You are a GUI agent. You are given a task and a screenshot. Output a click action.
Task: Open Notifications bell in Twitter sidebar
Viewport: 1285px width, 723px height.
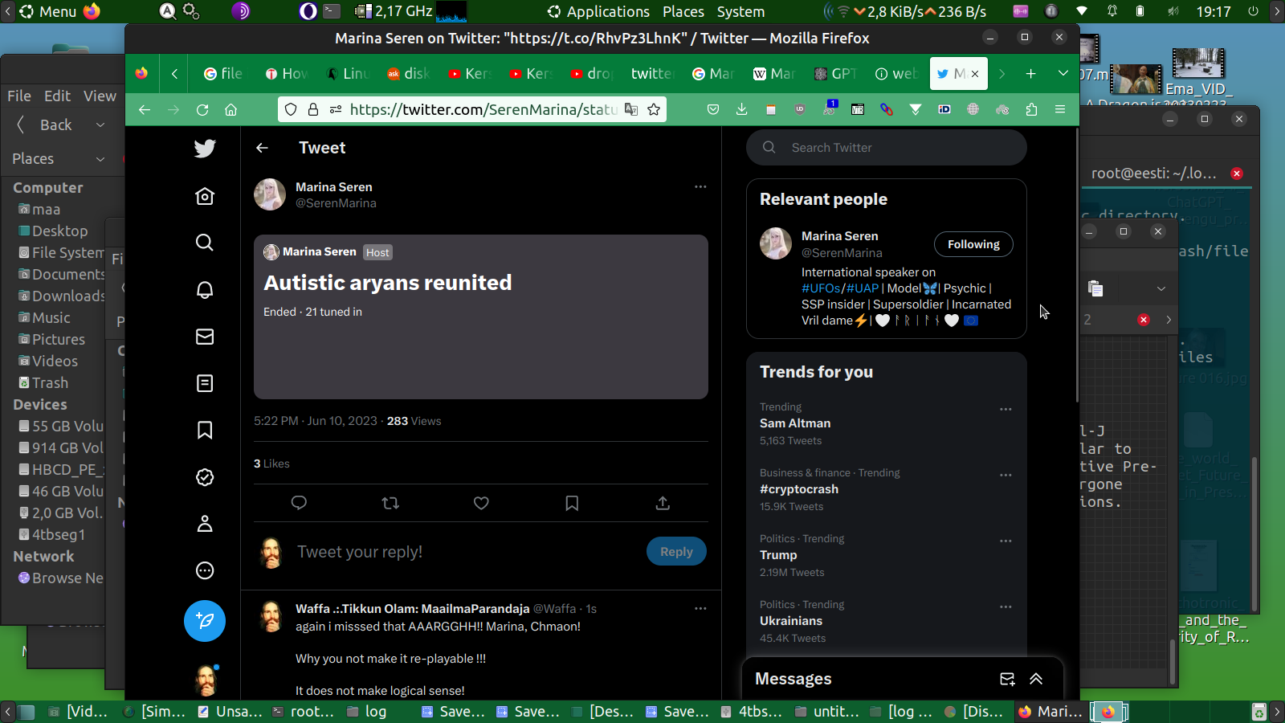205,290
